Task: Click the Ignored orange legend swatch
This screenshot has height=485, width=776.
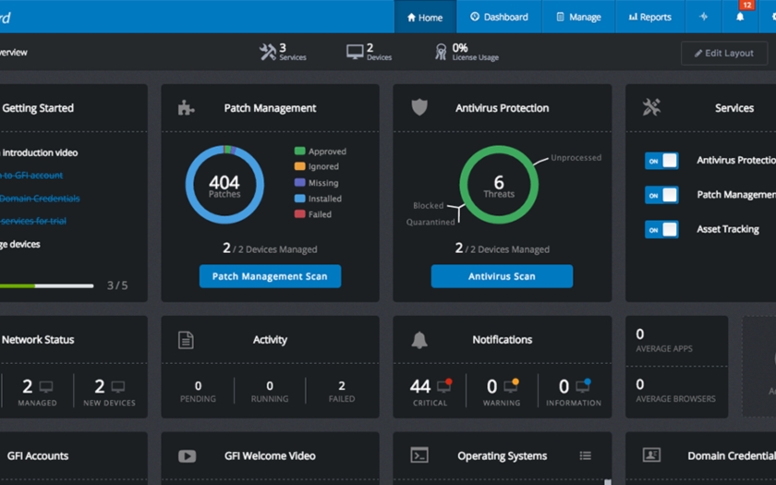Action: pos(299,166)
